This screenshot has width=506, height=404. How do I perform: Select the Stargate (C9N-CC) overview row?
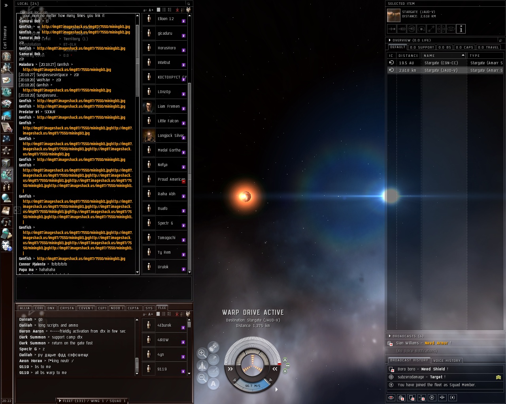coord(445,63)
